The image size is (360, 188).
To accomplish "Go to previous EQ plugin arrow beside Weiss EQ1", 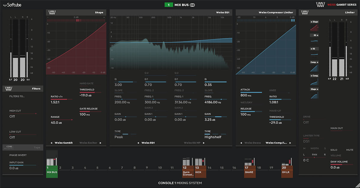I will point(138,143).
